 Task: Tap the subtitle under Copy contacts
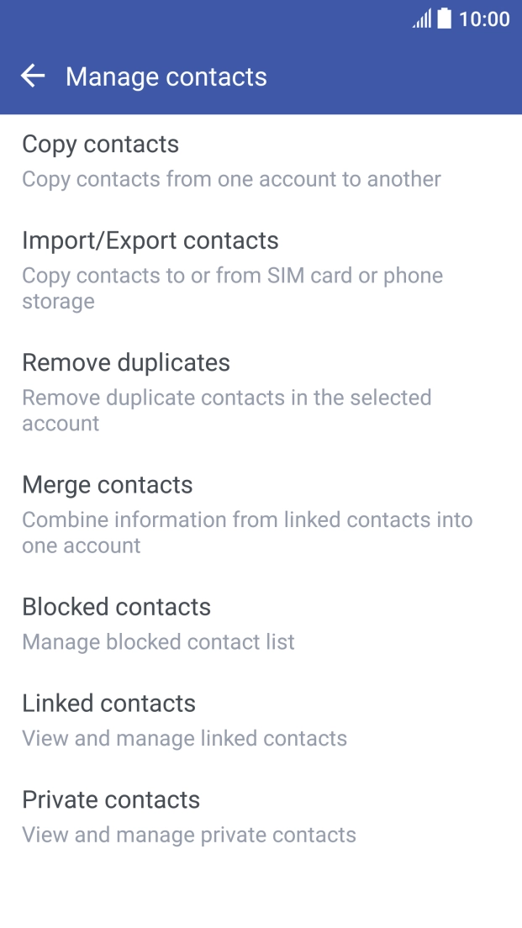click(x=231, y=179)
